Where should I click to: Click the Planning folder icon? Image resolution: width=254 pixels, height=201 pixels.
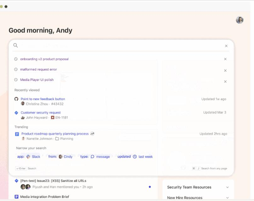tap(57, 139)
